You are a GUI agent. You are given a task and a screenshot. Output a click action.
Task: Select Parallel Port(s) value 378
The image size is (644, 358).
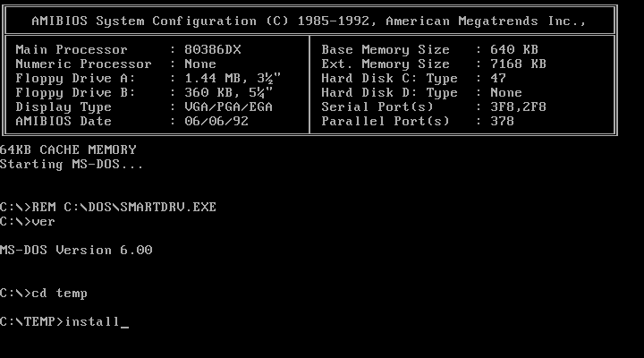tap(503, 121)
